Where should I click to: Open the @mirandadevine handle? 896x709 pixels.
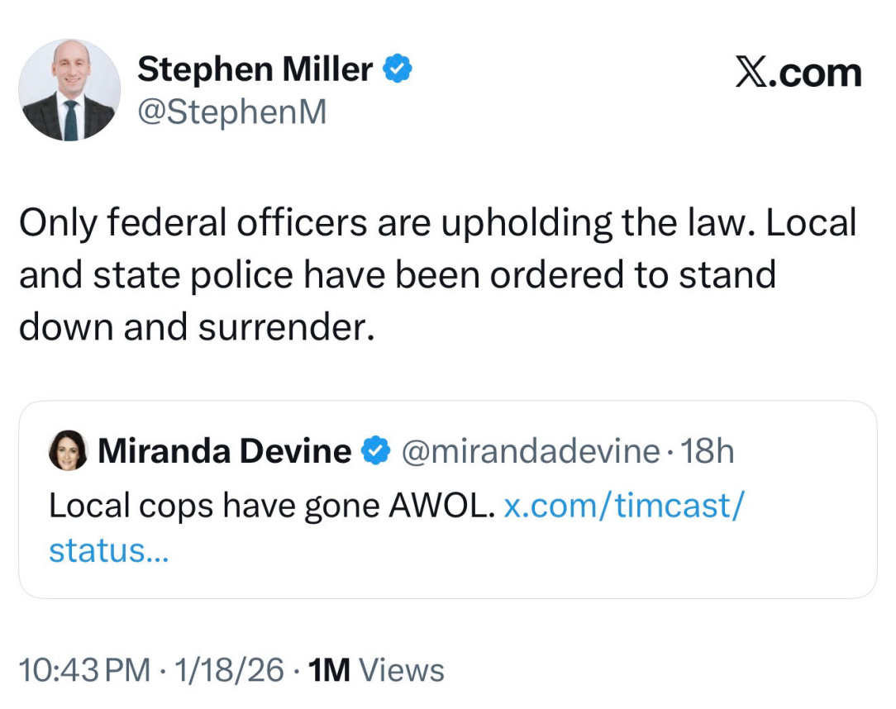point(531,451)
